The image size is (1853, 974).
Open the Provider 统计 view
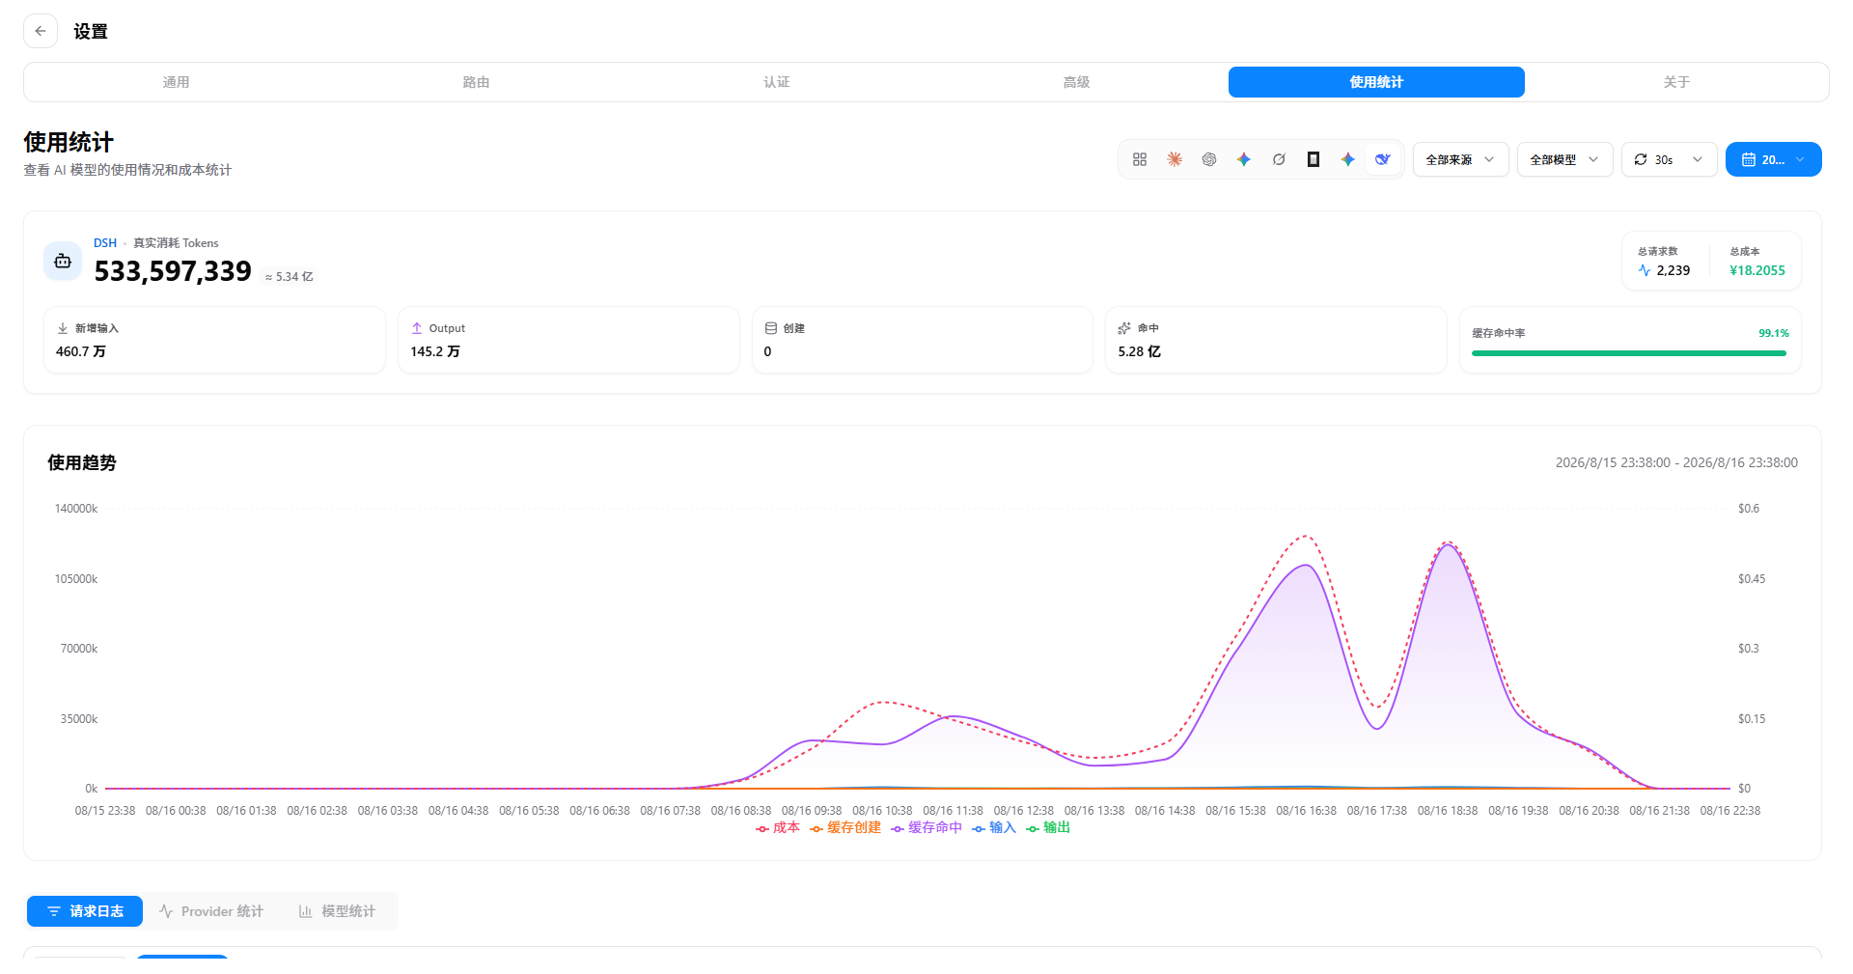click(x=212, y=911)
